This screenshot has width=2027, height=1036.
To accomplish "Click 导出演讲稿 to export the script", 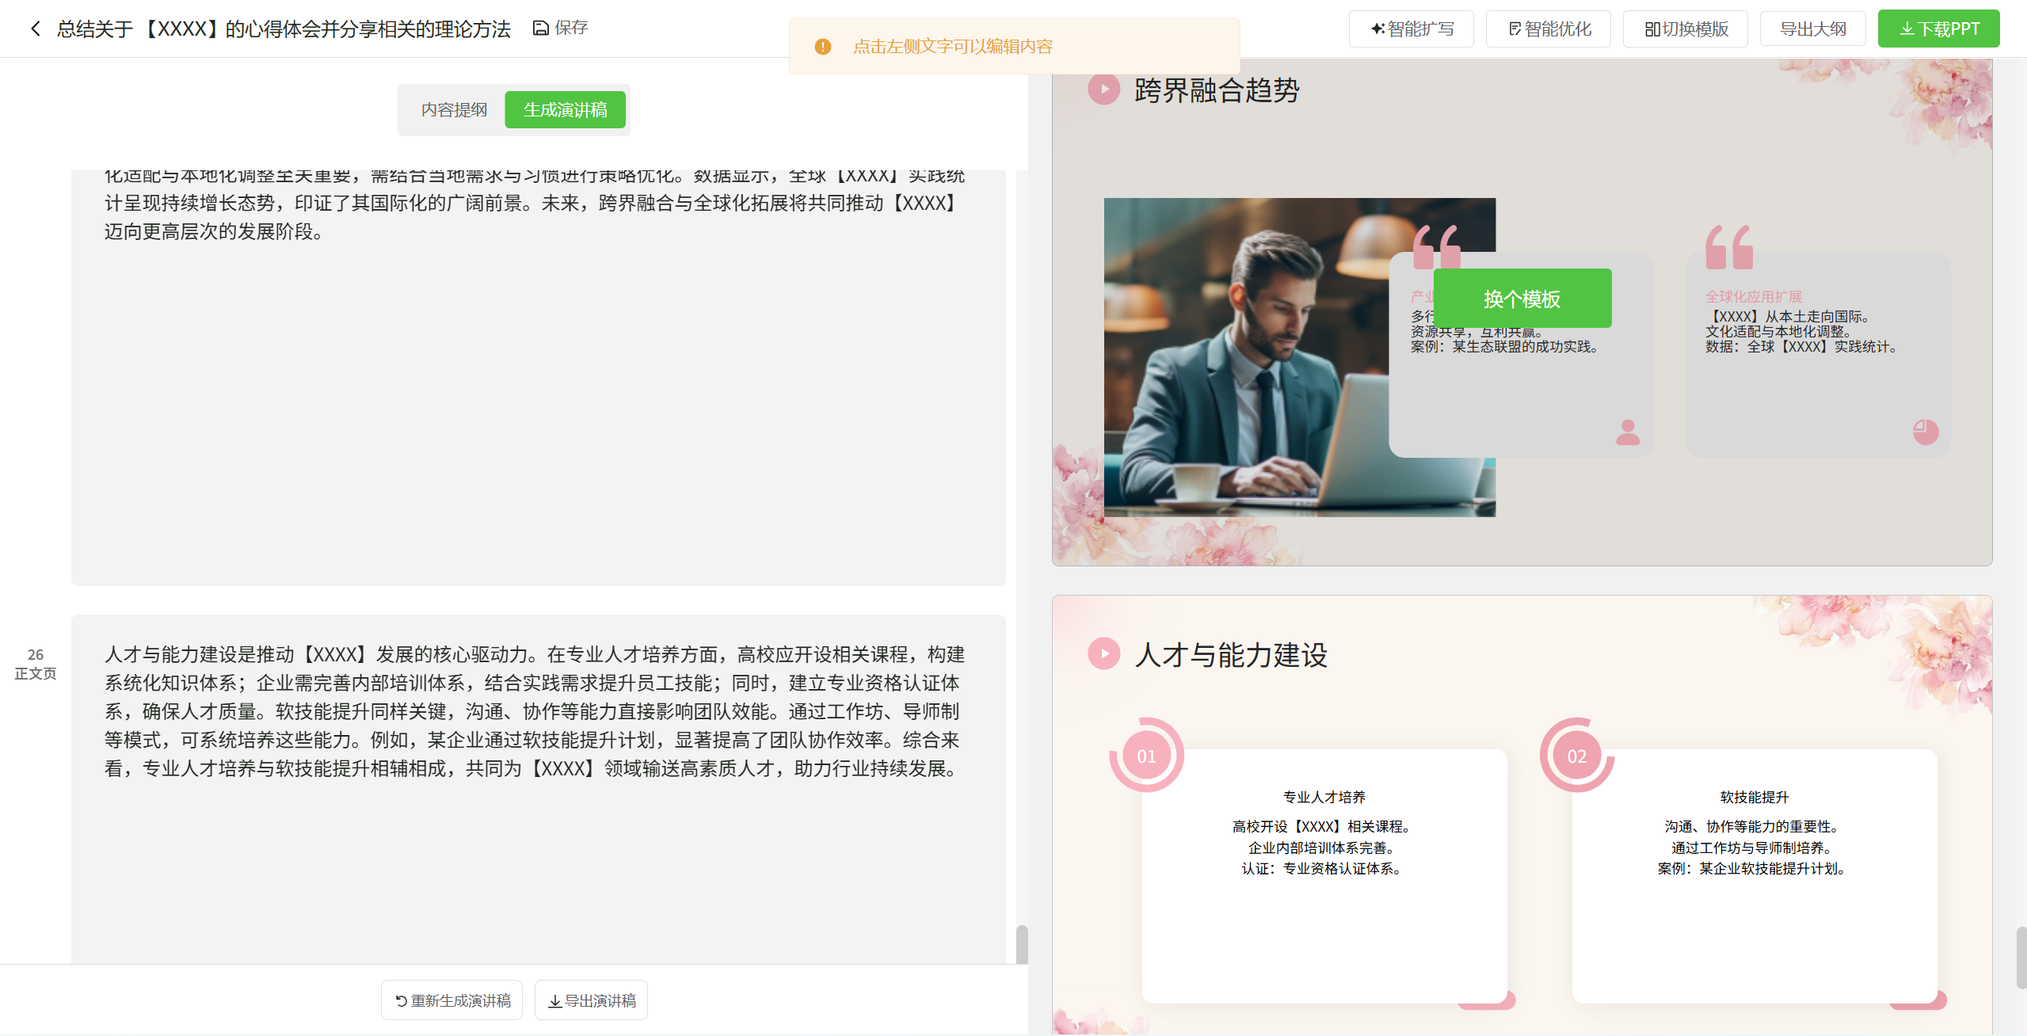I will 591,1000.
